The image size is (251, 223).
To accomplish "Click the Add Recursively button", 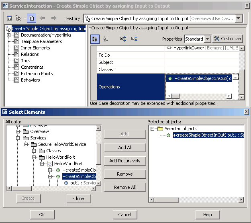I will [x=125, y=161].
